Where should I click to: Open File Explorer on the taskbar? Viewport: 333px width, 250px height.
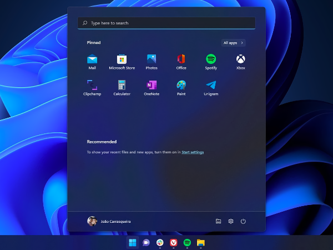[201, 243]
